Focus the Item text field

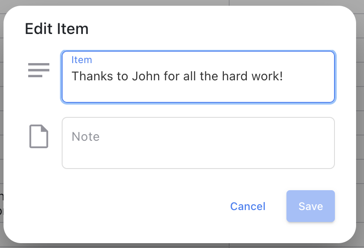point(198,77)
